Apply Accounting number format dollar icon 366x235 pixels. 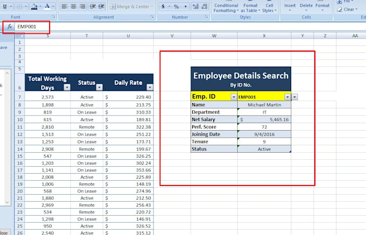coord(163,6)
